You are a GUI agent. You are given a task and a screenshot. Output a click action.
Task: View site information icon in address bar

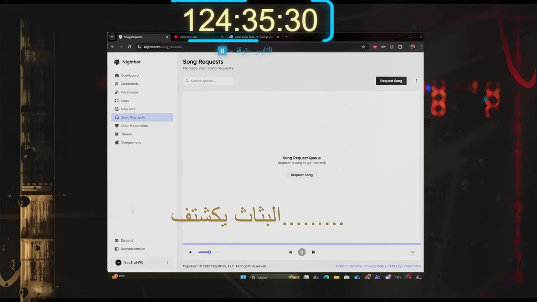tap(139, 47)
